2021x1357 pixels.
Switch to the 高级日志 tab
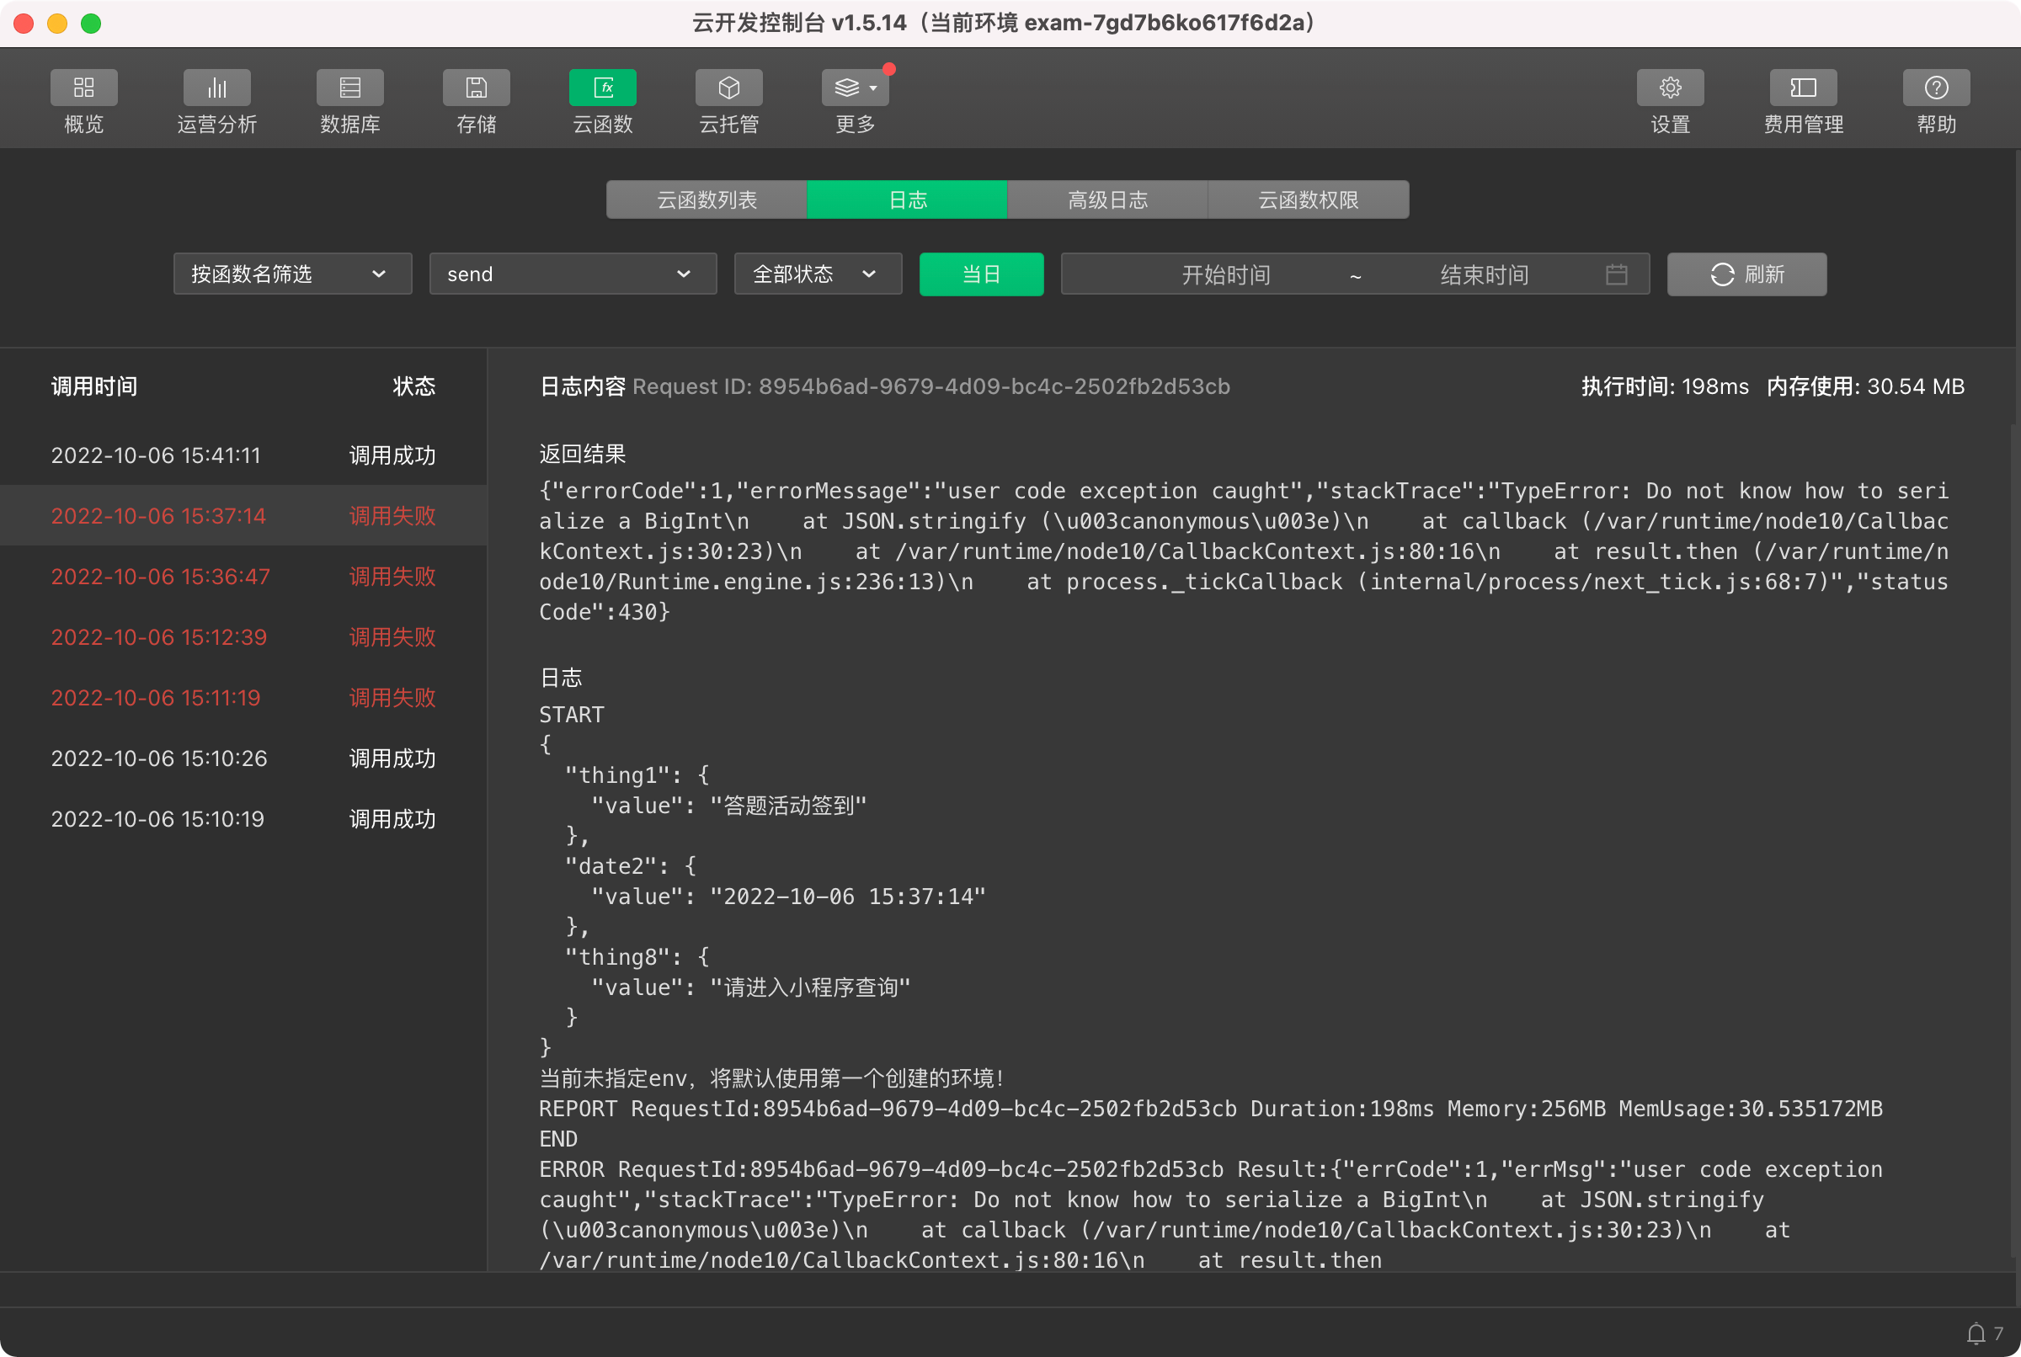click(x=1107, y=200)
